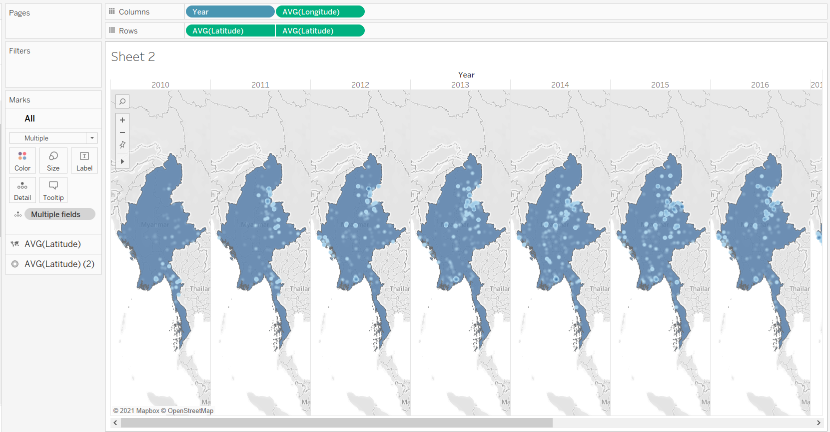Click the pin icon in map controls
The width and height of the screenshot is (830, 432).
click(122, 145)
